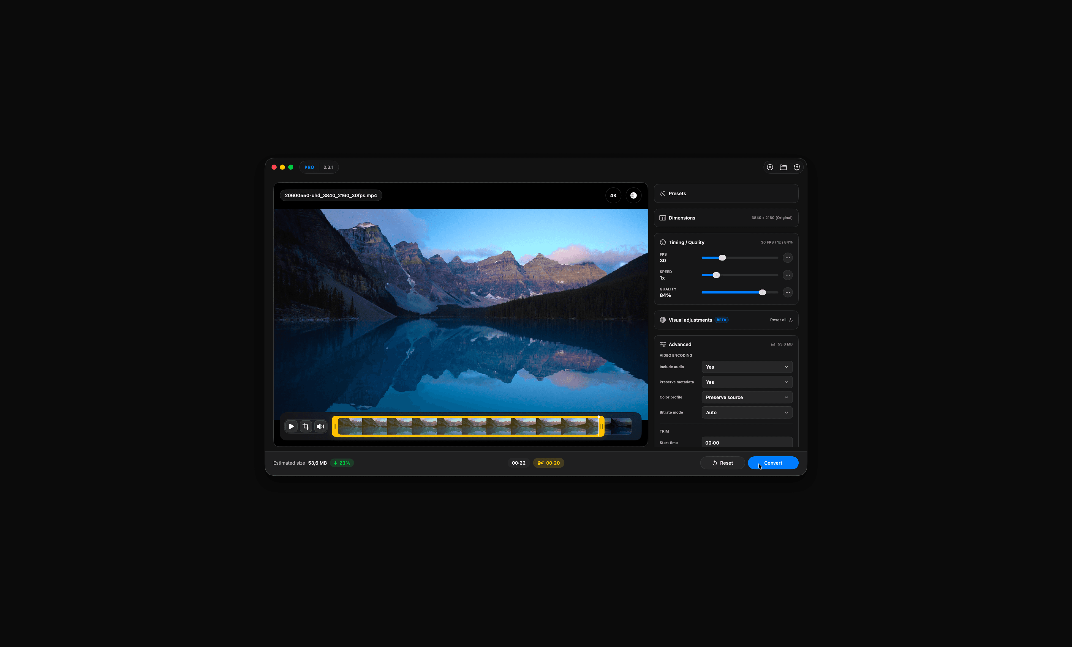
Task: Click the Reset button
Action: click(x=722, y=463)
